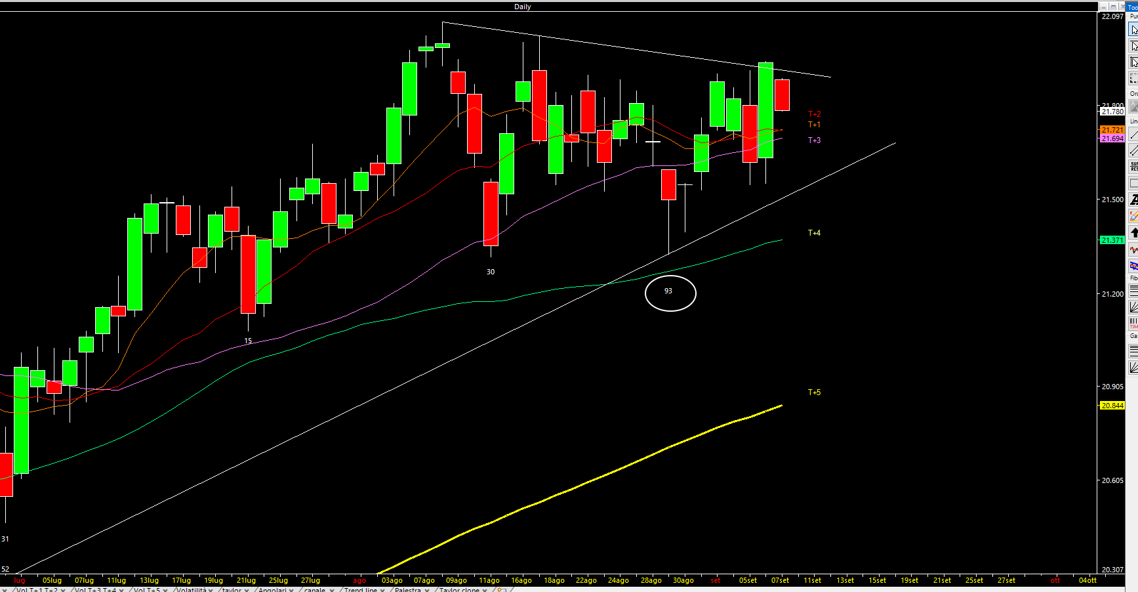Image resolution: width=1138 pixels, height=592 pixels.
Task: Open the Vol T+3 T+4 tab
Action: click(96, 589)
